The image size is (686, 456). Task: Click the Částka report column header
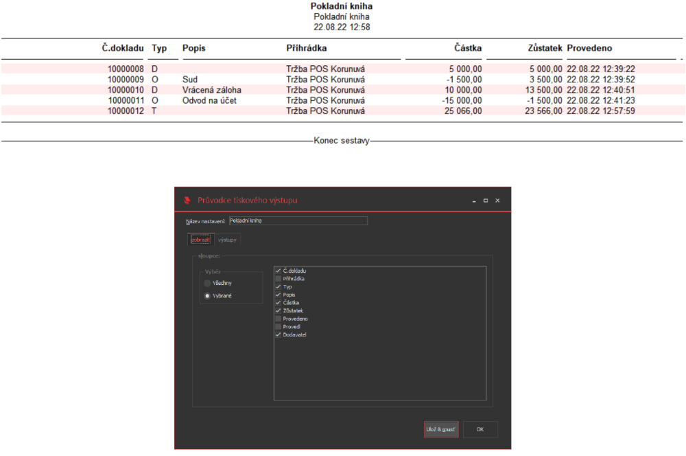pos(468,48)
